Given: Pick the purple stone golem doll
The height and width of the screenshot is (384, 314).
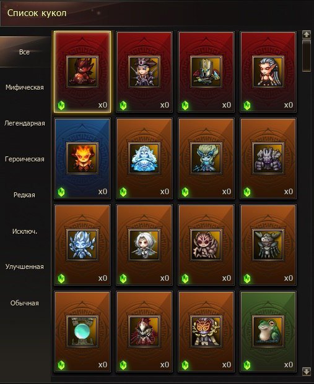Looking at the screenshot, I should tap(268, 158).
